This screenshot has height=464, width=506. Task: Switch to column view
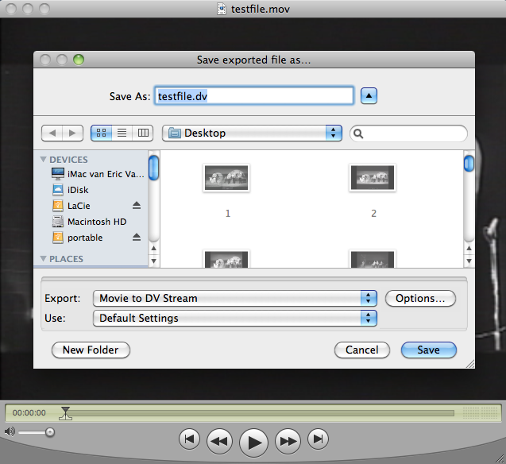(143, 133)
